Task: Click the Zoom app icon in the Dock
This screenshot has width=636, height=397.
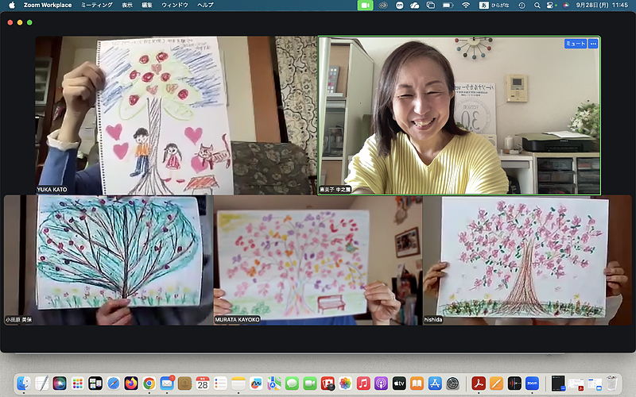Action: 532,383
